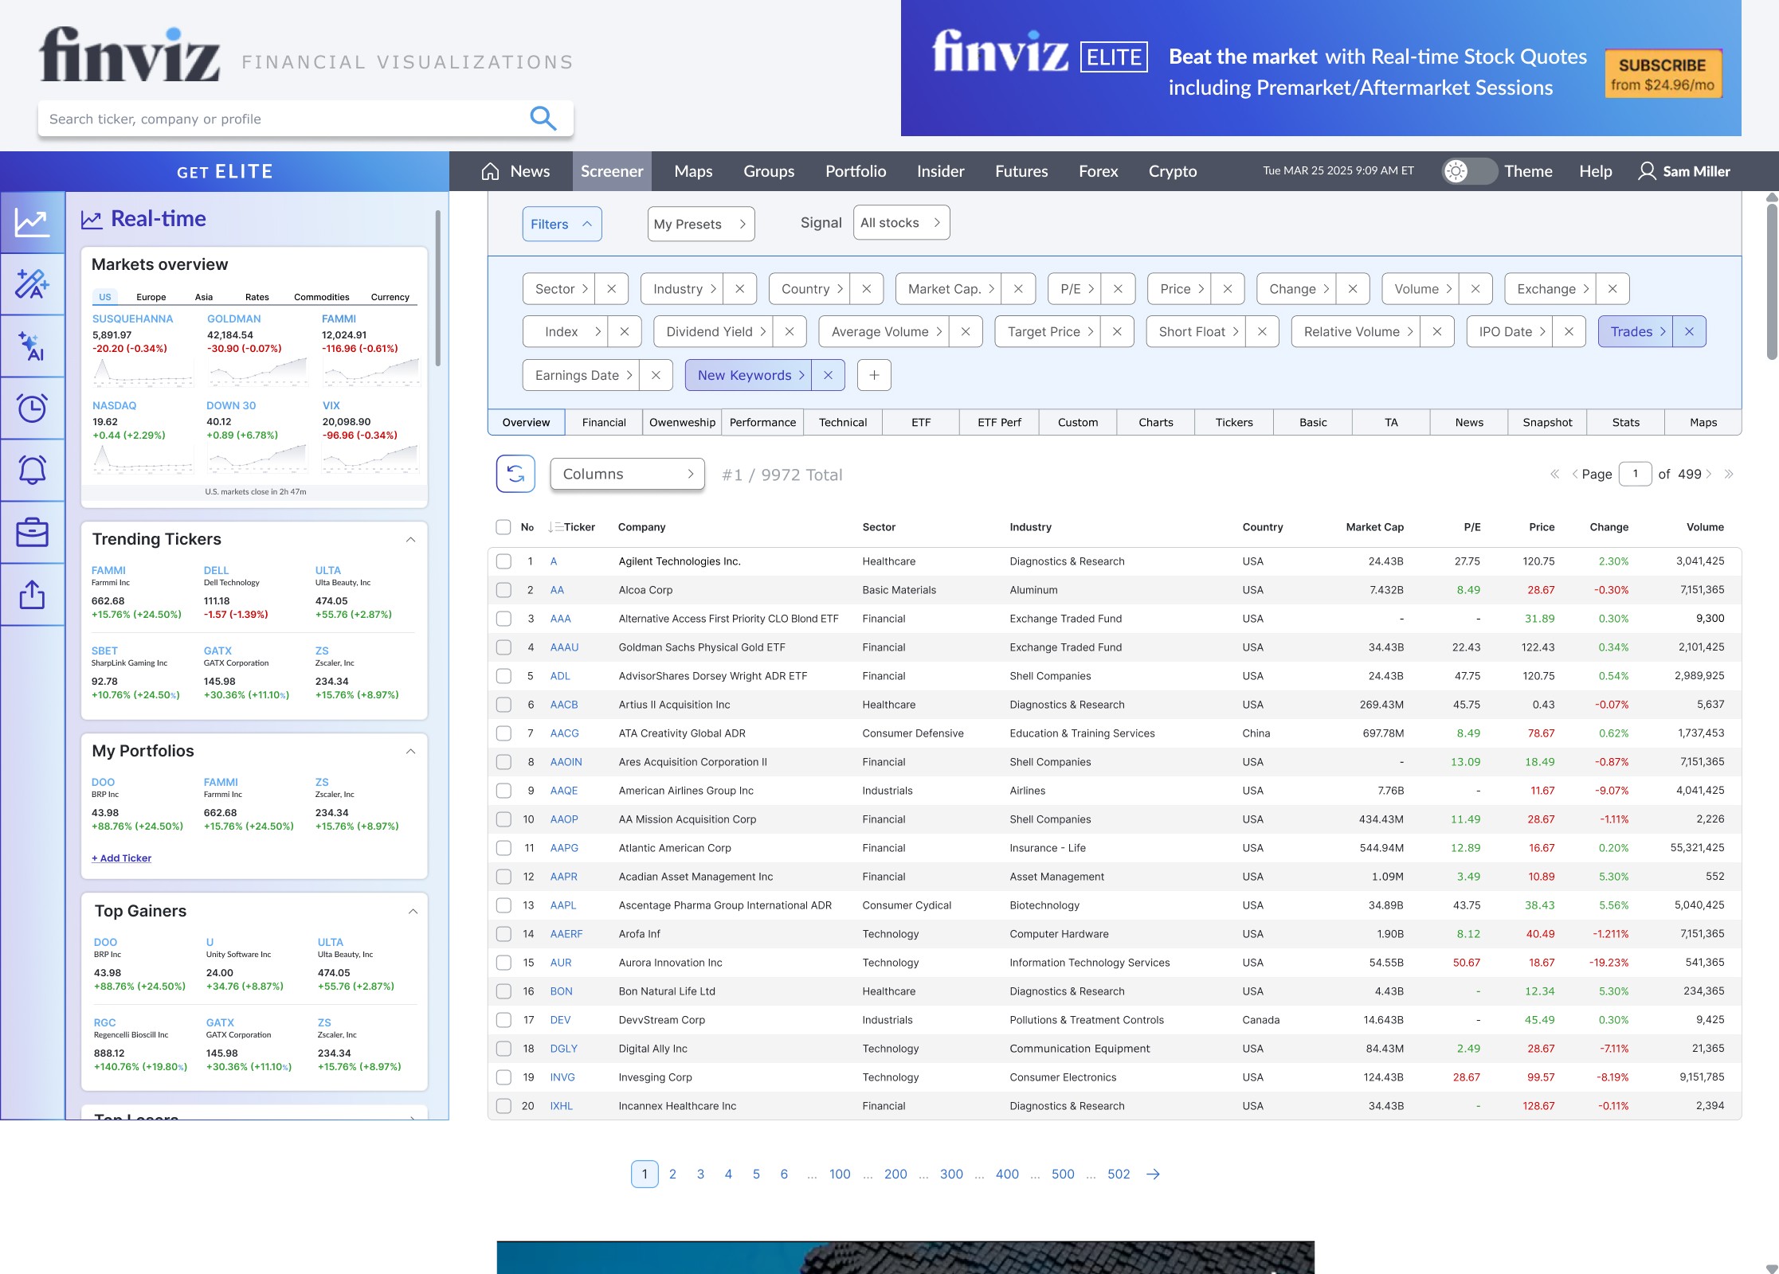
Task: Go to page 2 in pagination
Action: click(x=672, y=1174)
